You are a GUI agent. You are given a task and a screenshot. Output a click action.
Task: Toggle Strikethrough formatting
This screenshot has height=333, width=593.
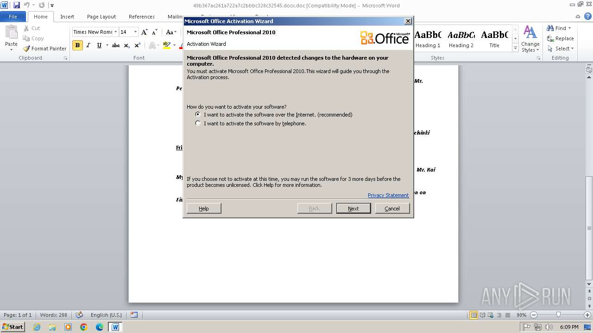click(116, 45)
